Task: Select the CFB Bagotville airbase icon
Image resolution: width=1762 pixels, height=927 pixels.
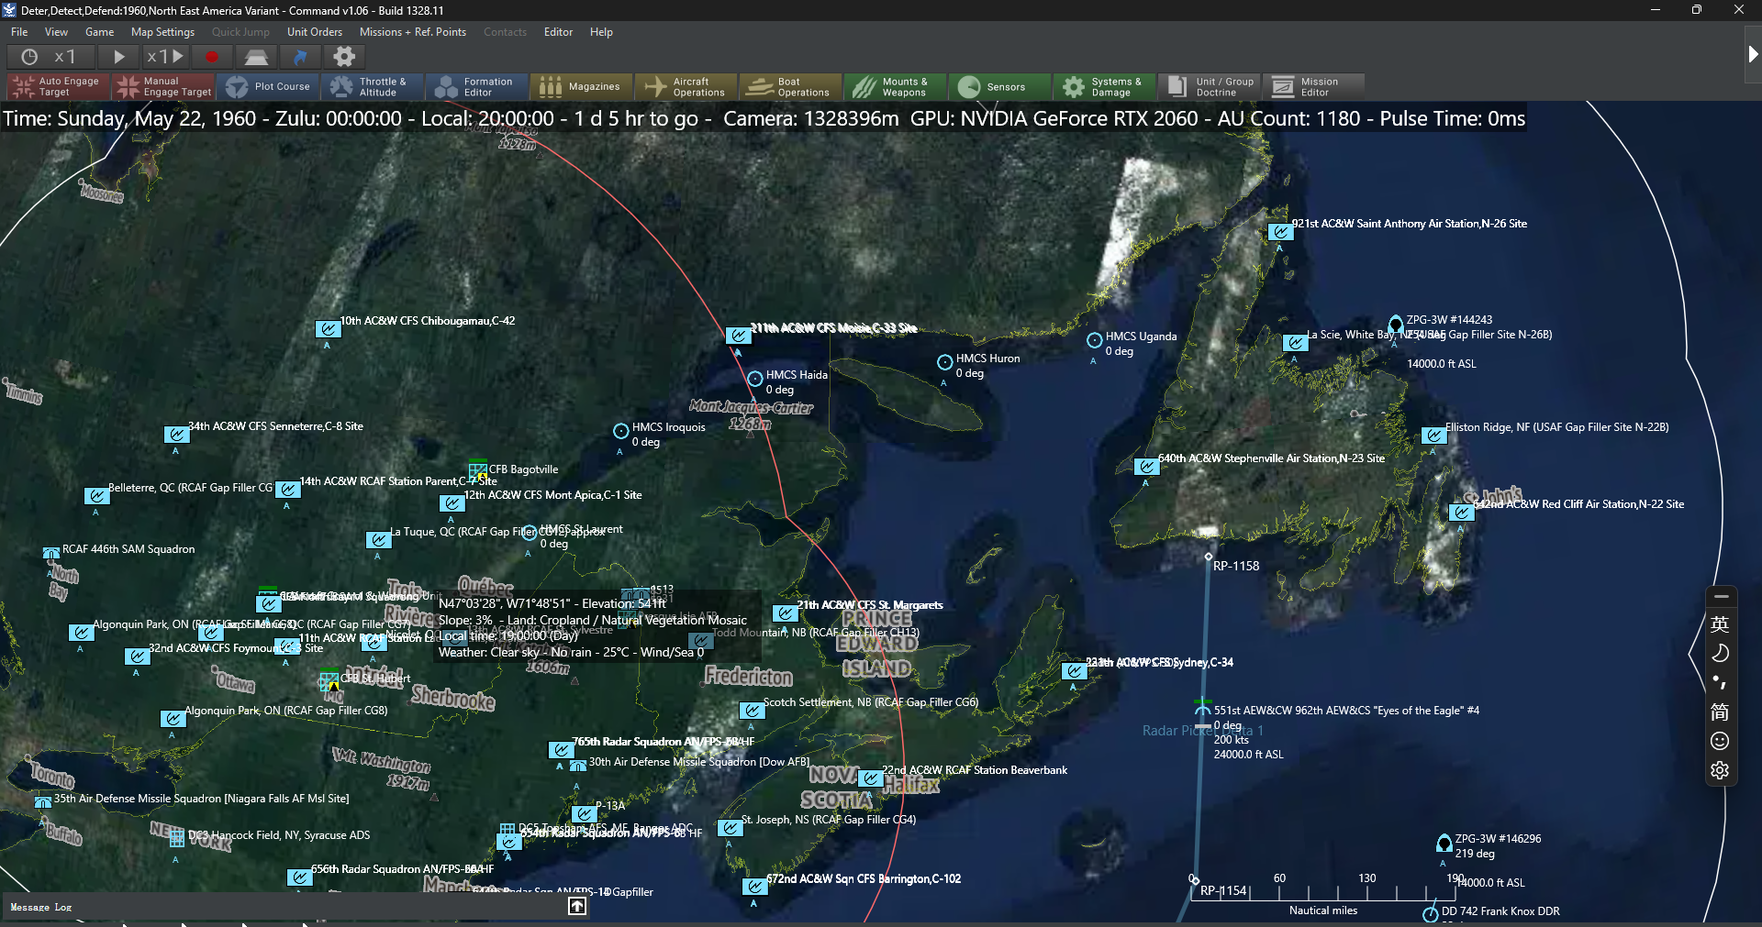Action: [x=477, y=469]
